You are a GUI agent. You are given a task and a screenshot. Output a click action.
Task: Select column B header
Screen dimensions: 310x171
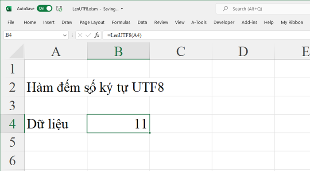(x=118, y=51)
